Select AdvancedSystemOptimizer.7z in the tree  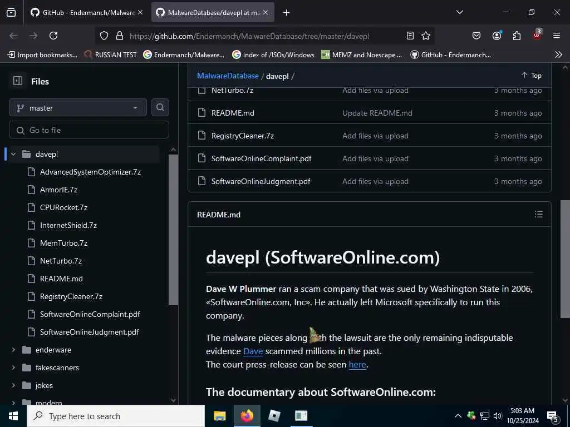[x=91, y=172]
